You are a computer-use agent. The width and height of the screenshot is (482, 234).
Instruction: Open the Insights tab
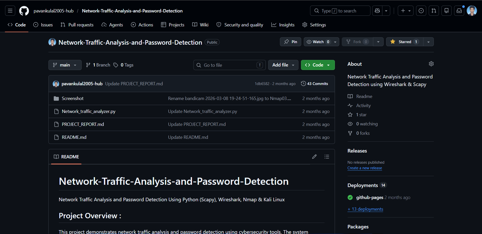(x=283, y=25)
